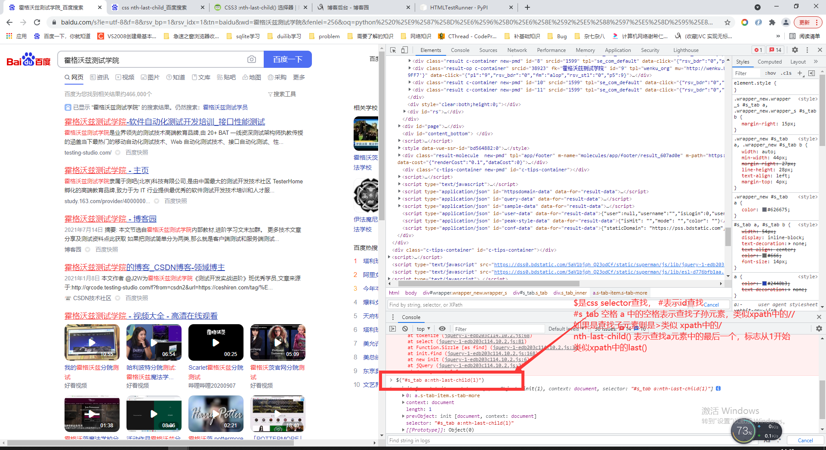Switch to the Network tab in DevTools
The height and width of the screenshot is (450, 826).
coord(517,50)
